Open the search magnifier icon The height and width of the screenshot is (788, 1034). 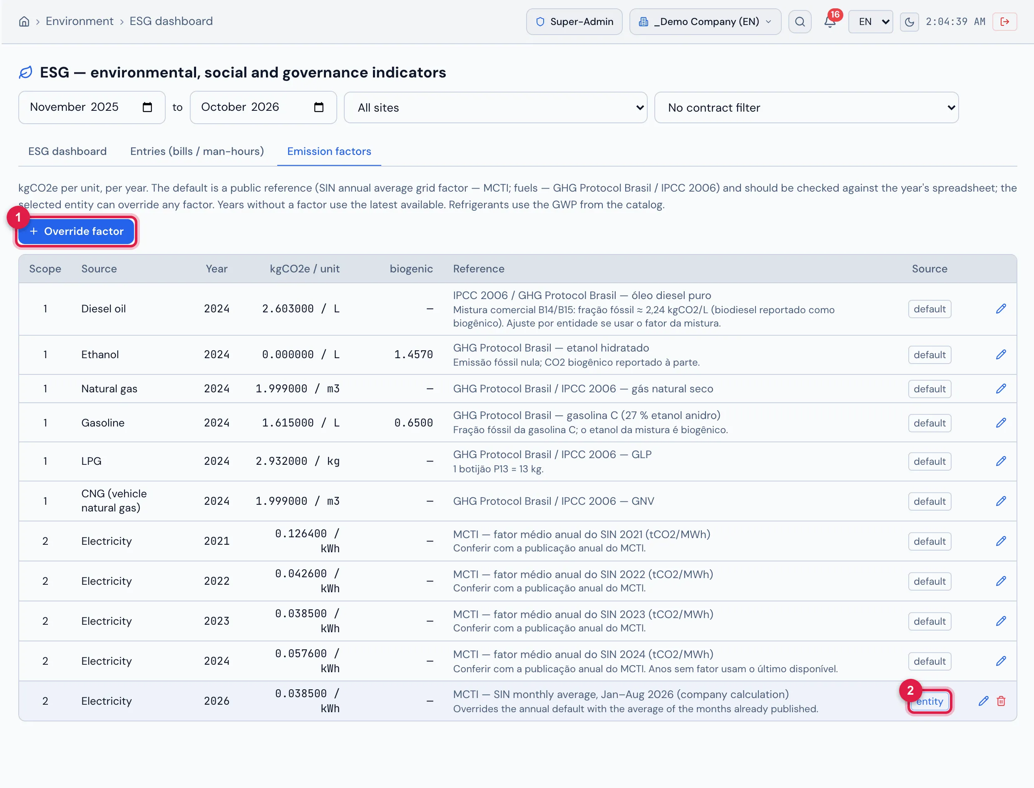[x=800, y=22]
